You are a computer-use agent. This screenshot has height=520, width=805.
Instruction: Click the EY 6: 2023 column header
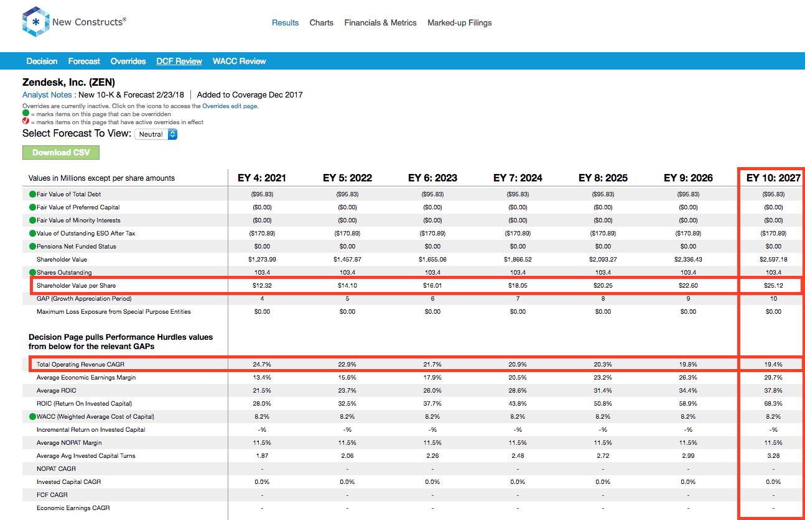click(x=432, y=178)
